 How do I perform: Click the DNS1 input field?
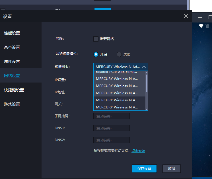tap(112, 128)
